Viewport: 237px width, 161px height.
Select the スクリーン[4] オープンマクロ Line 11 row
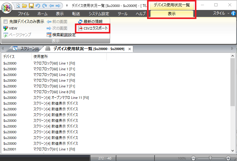tap(61, 98)
